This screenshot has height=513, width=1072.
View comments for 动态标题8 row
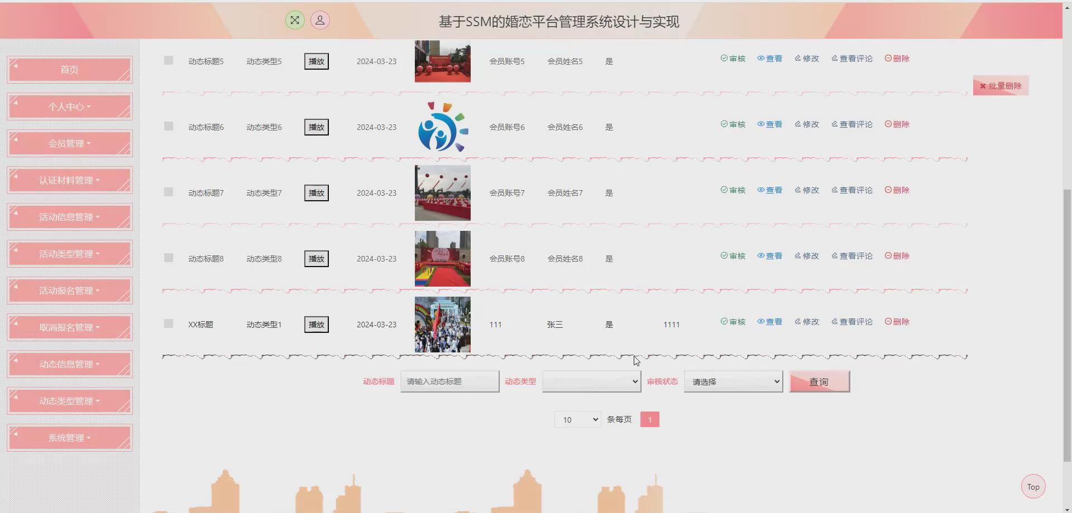[852, 256]
